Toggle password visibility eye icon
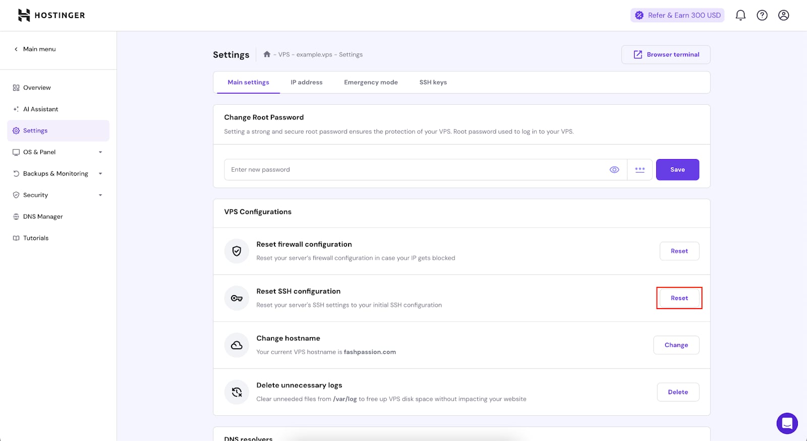This screenshot has width=807, height=441. point(614,170)
